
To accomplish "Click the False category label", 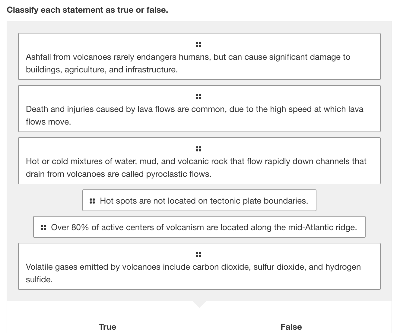I will 291,327.
